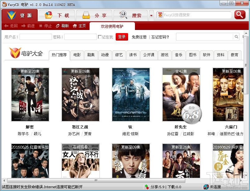Image resolution: width=250 pixels, height=191 pixels.
Task: Select the 热门推荐 category tab
Action: [x=59, y=55]
